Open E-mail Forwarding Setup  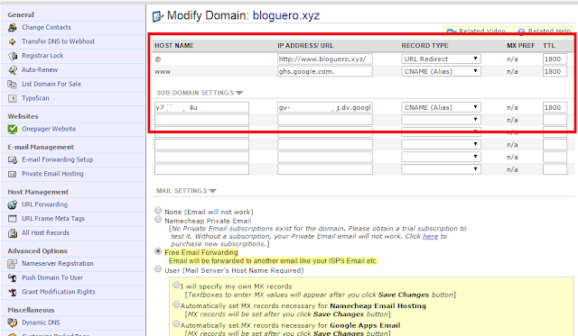[x=57, y=160]
